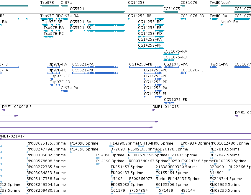Select the CG31075 gene label
251x195 pixels.
[172, 9]
